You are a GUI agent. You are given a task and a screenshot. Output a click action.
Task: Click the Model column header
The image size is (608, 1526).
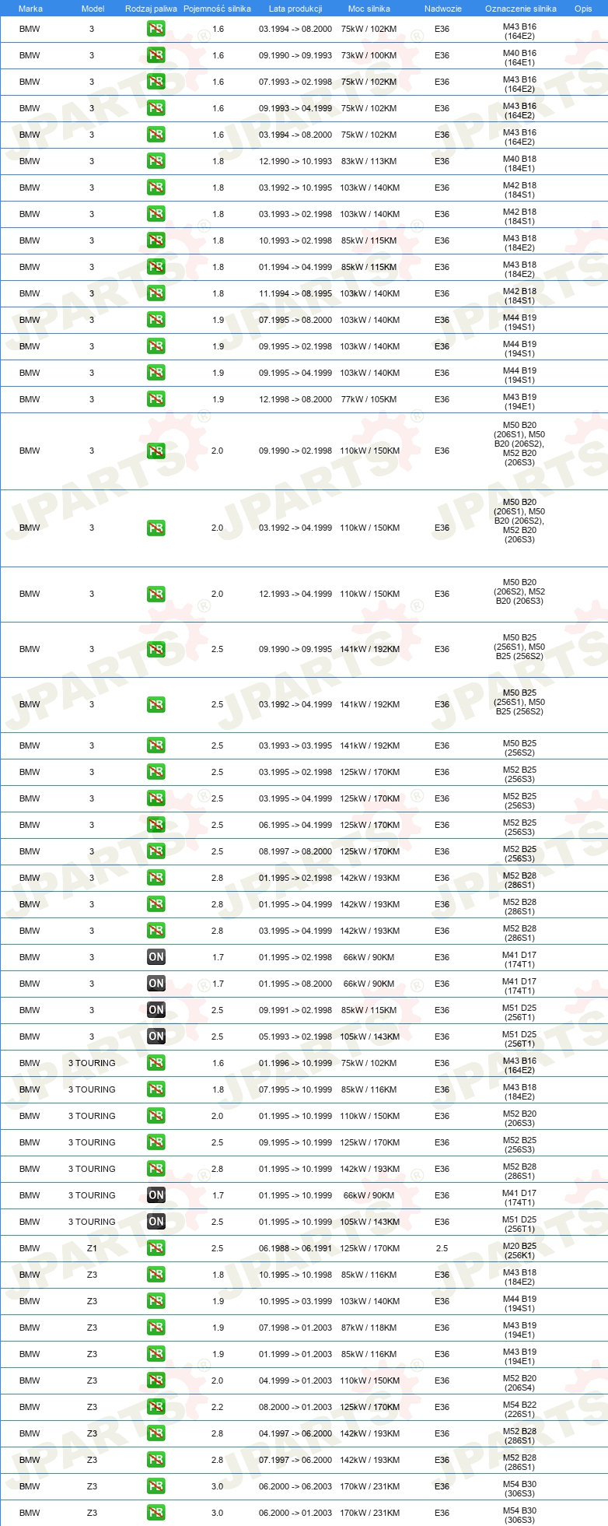click(93, 9)
